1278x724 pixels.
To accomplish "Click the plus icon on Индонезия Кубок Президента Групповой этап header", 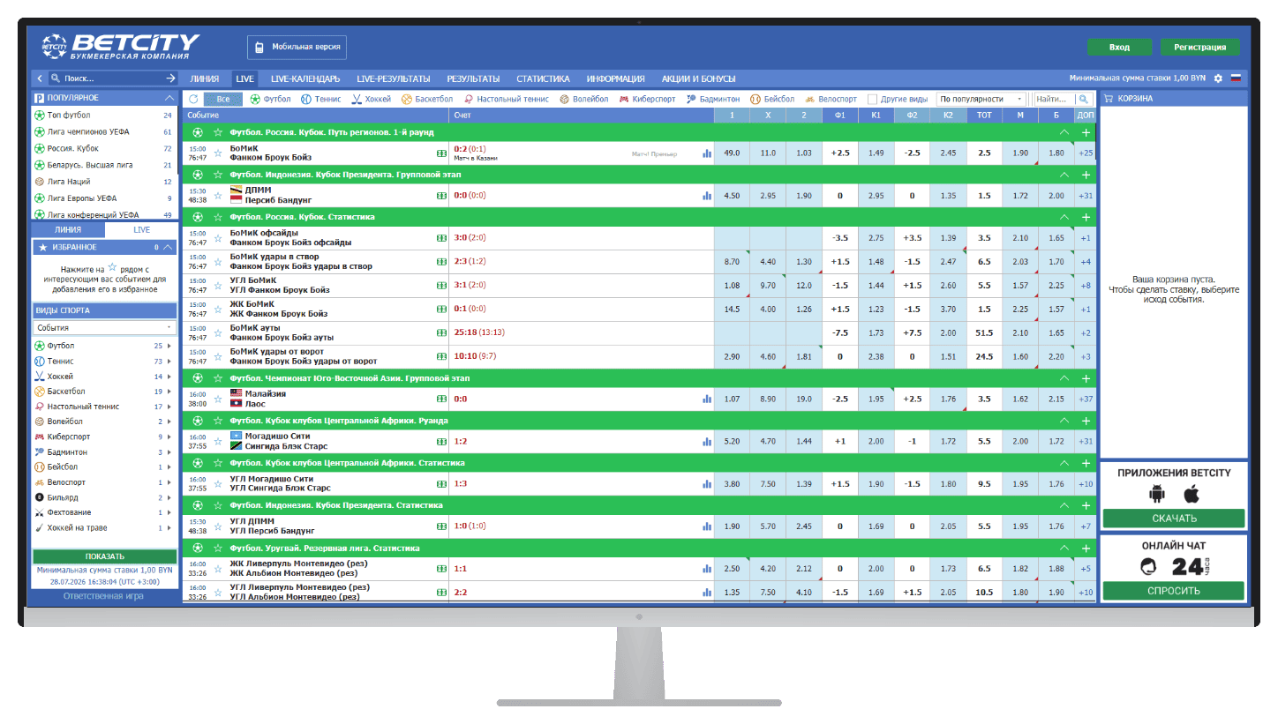I will [1086, 175].
